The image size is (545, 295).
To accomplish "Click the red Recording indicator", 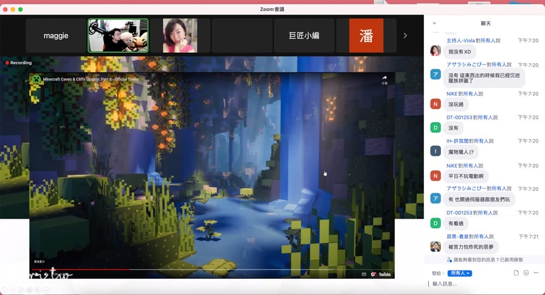I will [19, 63].
